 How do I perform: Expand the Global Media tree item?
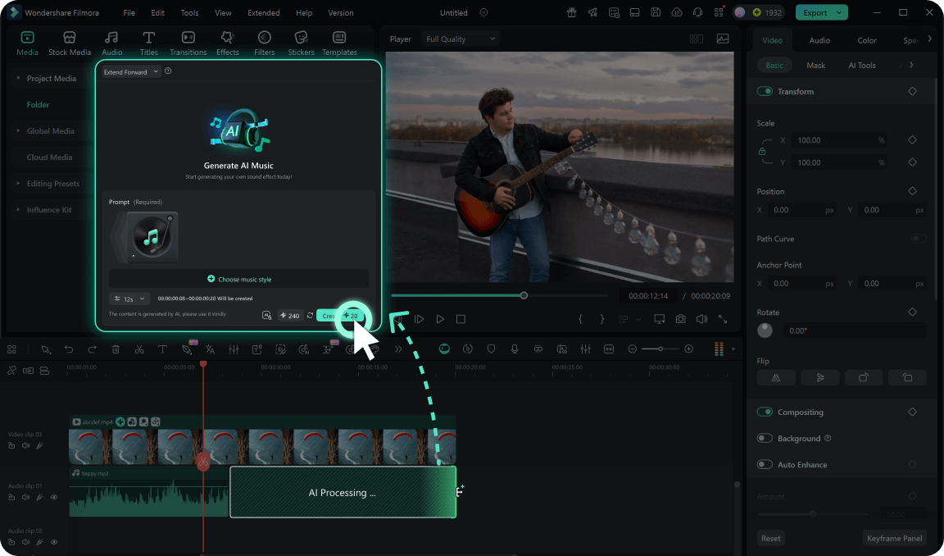pos(18,130)
